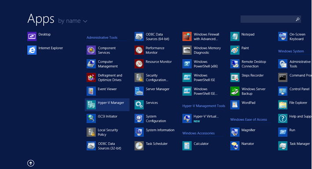Open Control Panel
This screenshot has height=169, width=312.
point(294,91)
